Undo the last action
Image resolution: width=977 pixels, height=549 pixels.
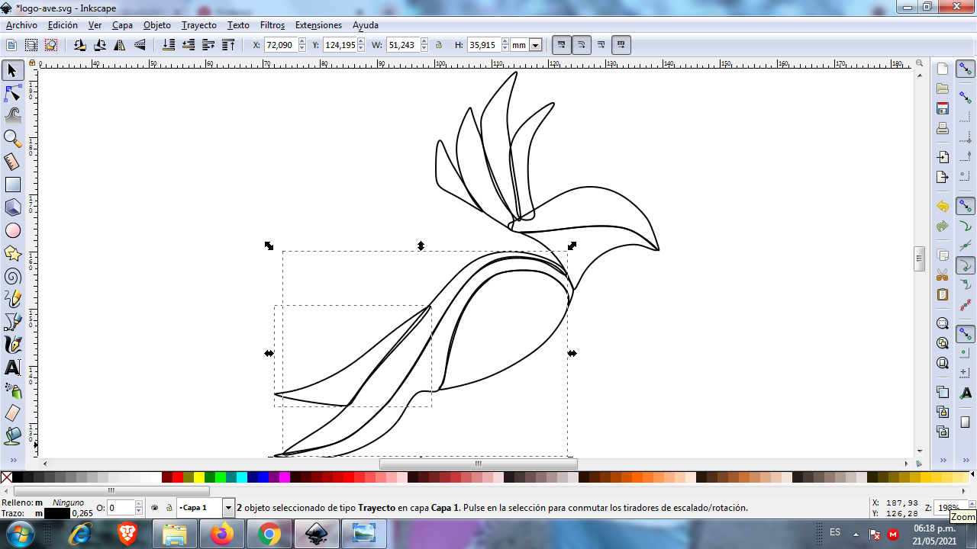pos(943,206)
